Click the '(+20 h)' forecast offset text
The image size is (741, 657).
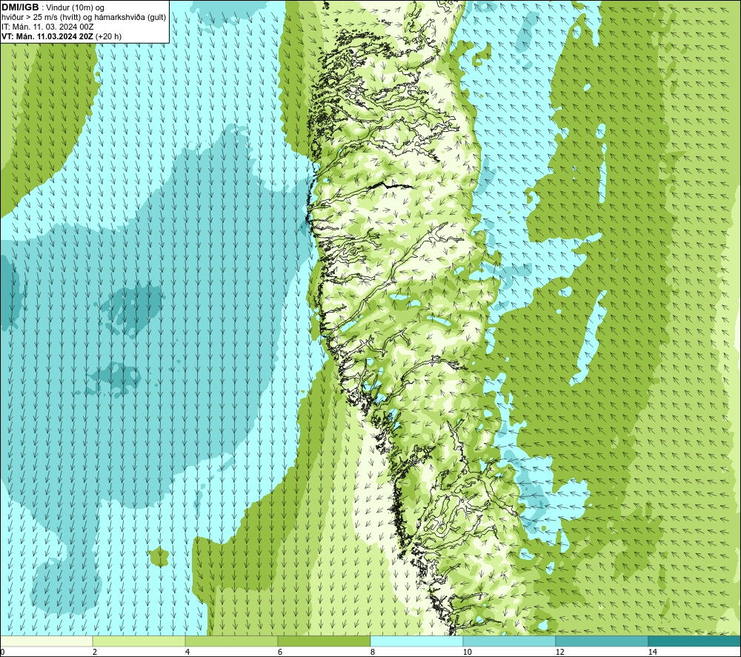pyautogui.click(x=108, y=36)
